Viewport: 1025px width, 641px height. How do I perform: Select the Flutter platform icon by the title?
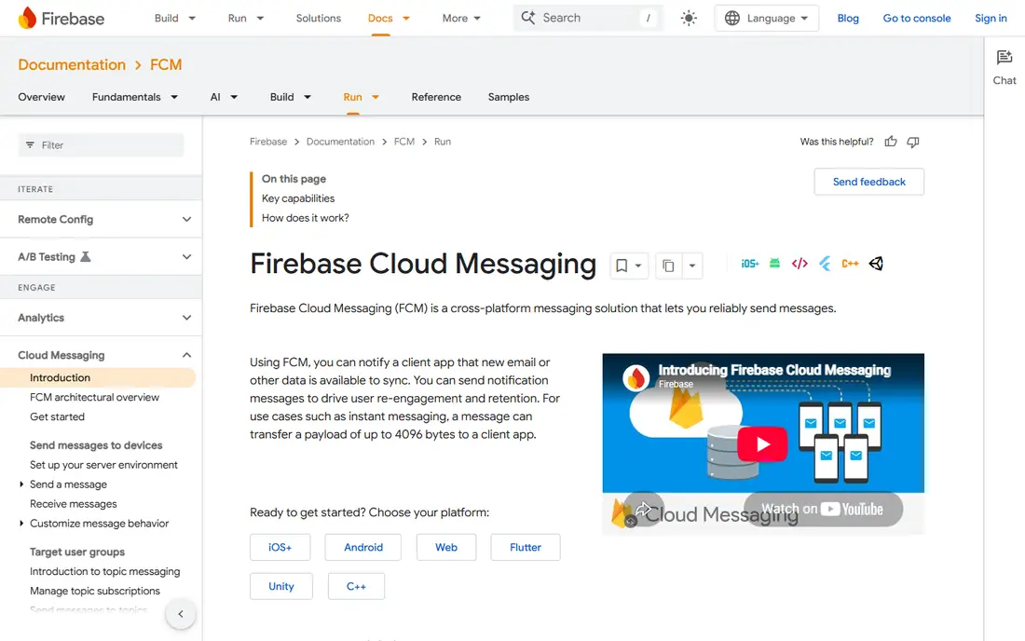(825, 264)
